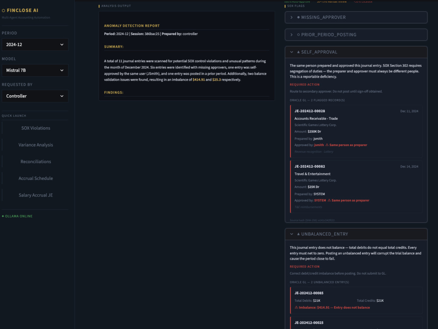Launch Reconciliations quick action
Screen dimensions: 438x329
coord(35,162)
